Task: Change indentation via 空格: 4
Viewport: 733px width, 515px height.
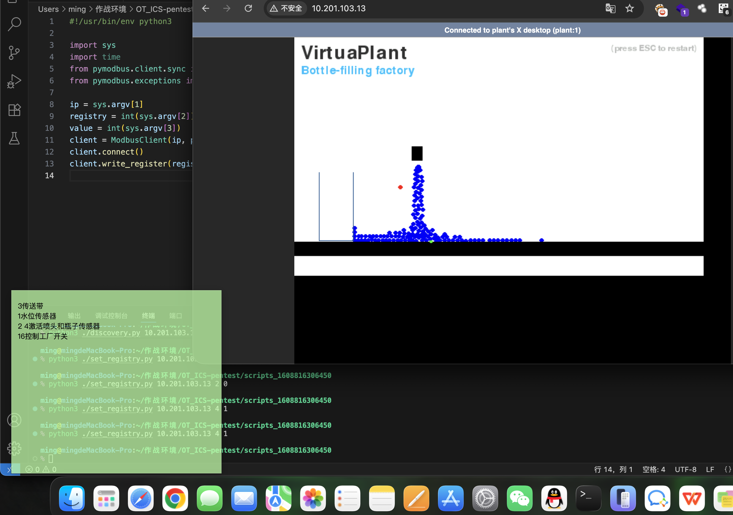Action: 653,469
